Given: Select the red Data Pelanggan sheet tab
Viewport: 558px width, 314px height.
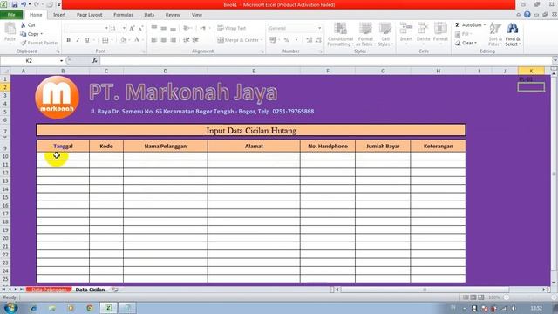Looking at the screenshot, I should click(x=49, y=290).
